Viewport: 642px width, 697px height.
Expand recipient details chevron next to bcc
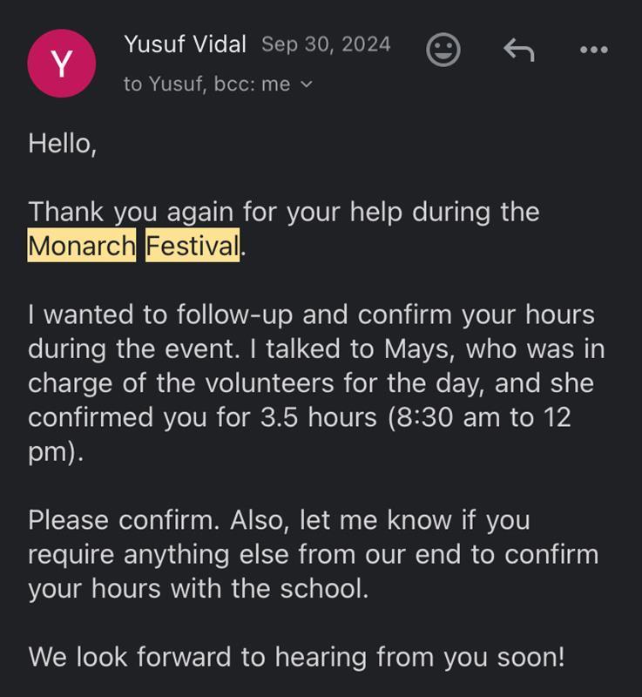click(306, 85)
